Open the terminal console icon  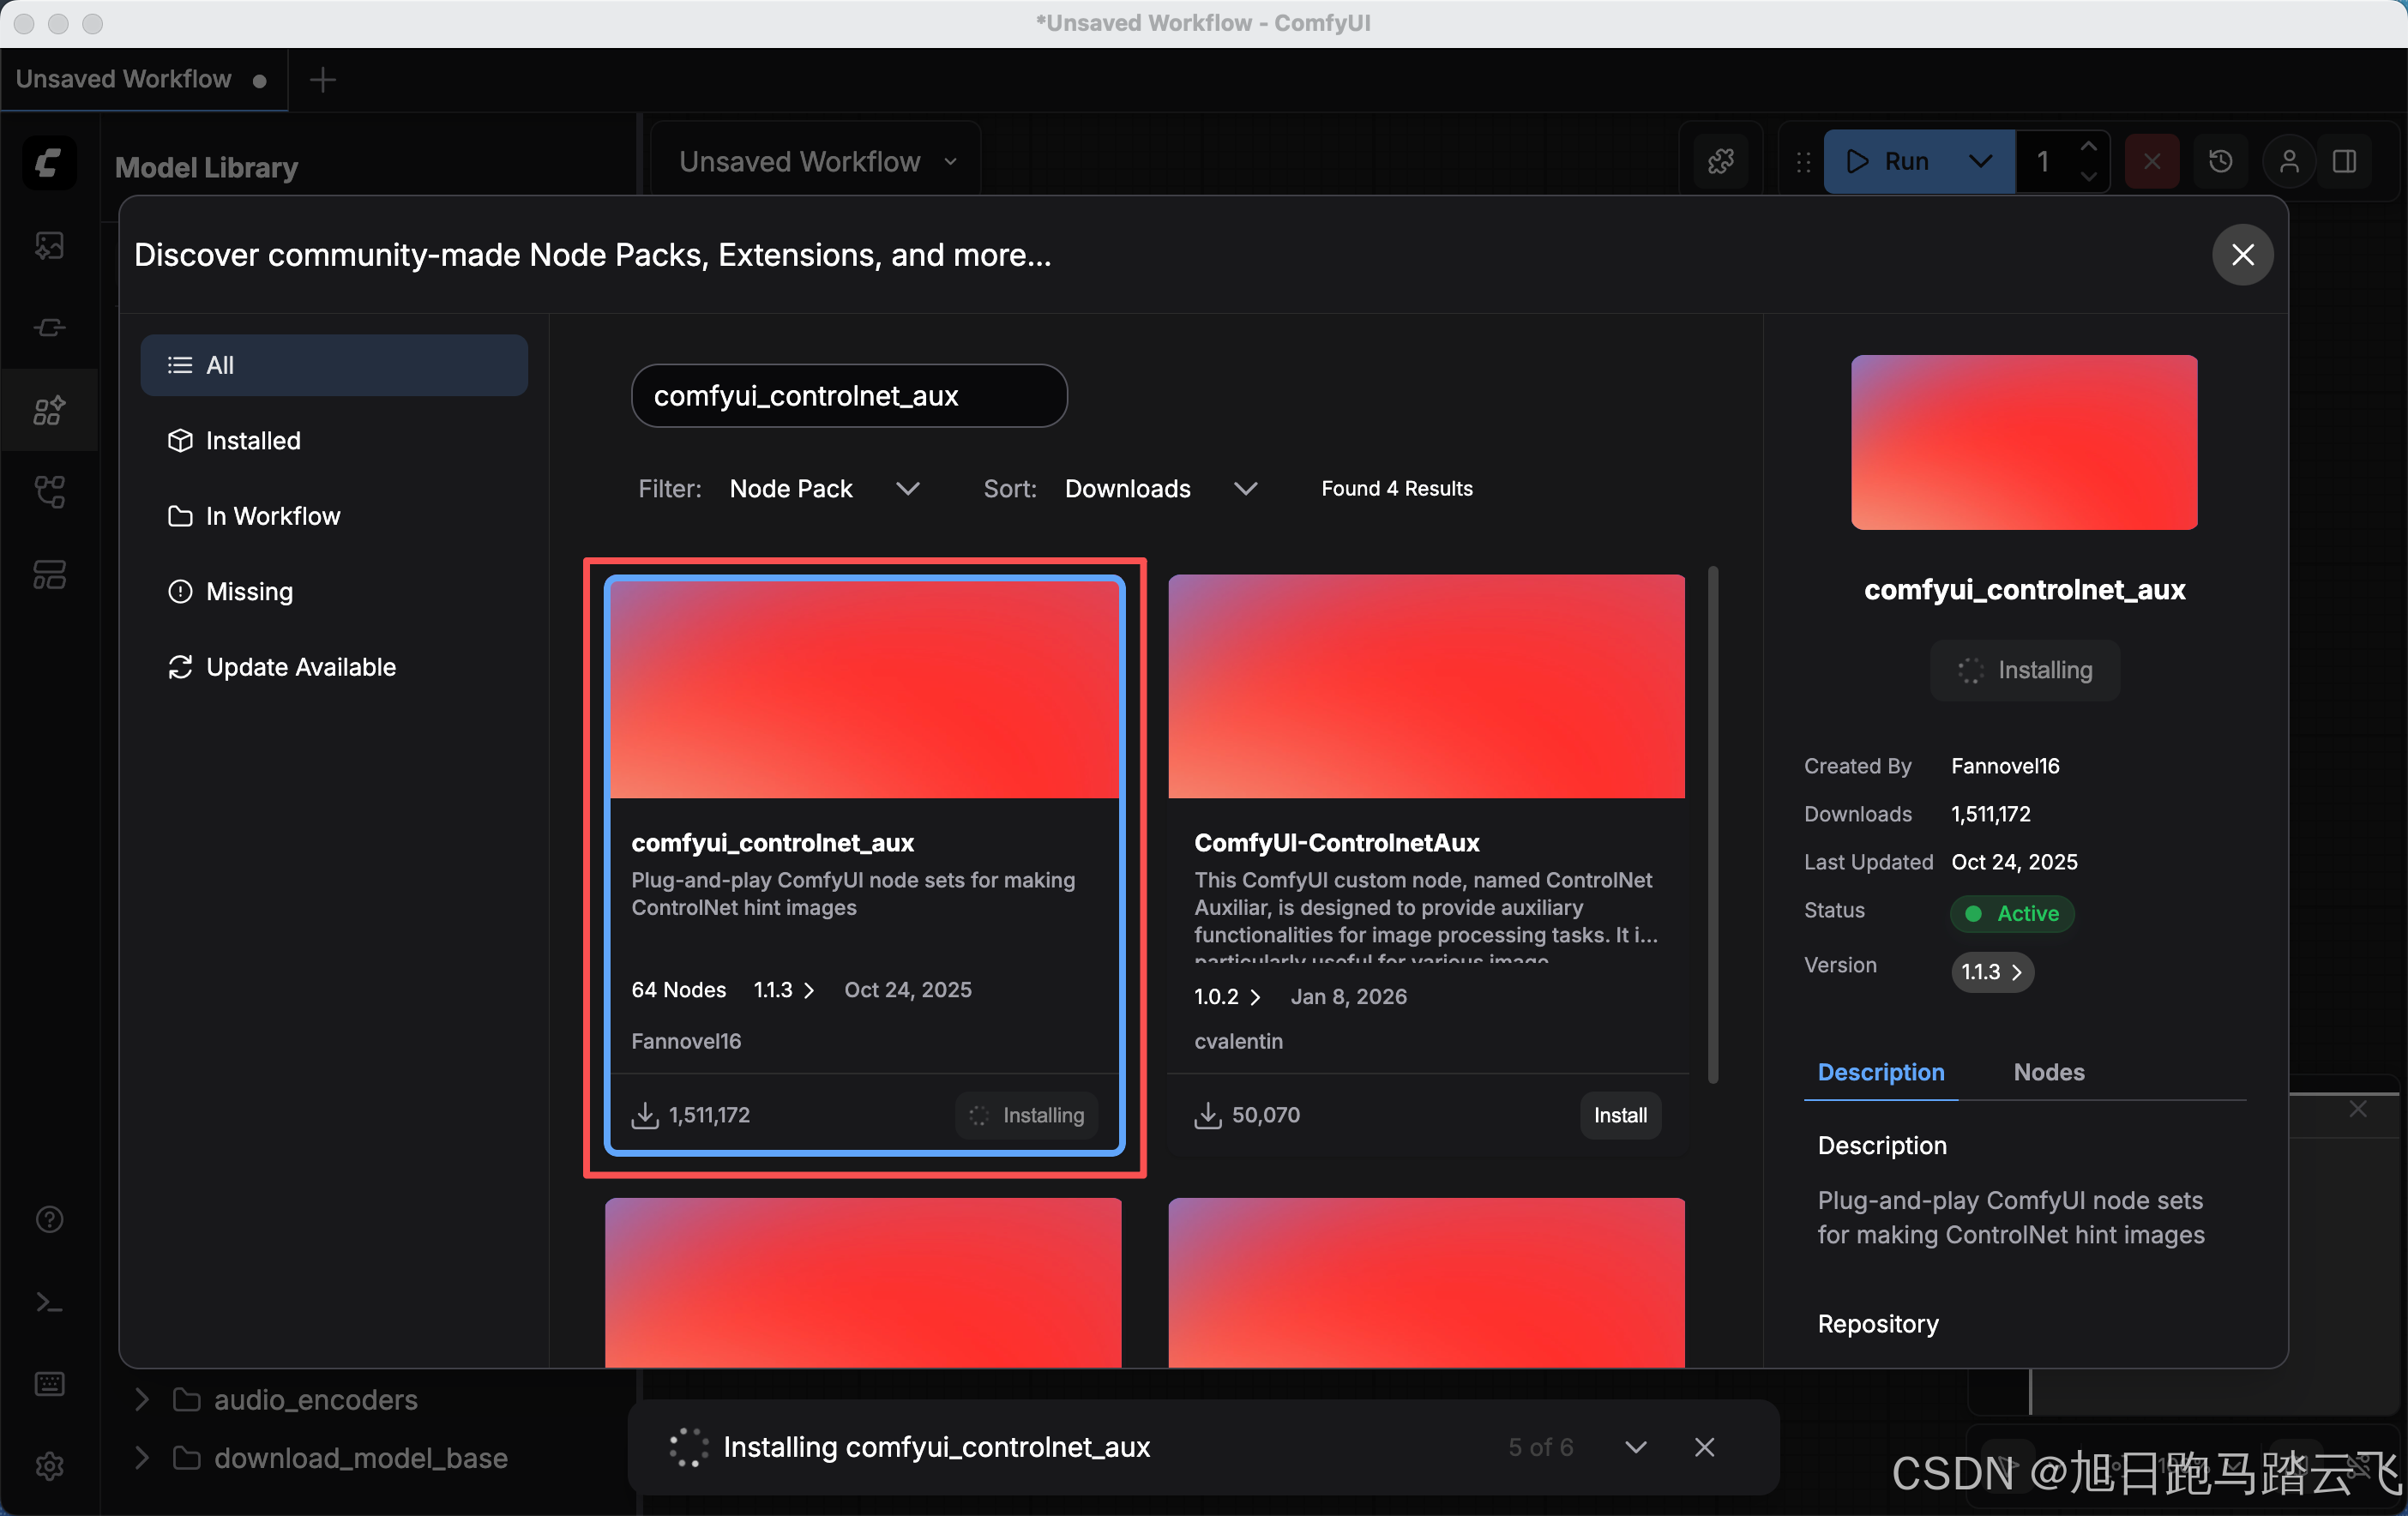click(x=49, y=1302)
